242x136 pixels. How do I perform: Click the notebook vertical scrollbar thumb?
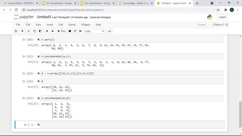[240, 114]
